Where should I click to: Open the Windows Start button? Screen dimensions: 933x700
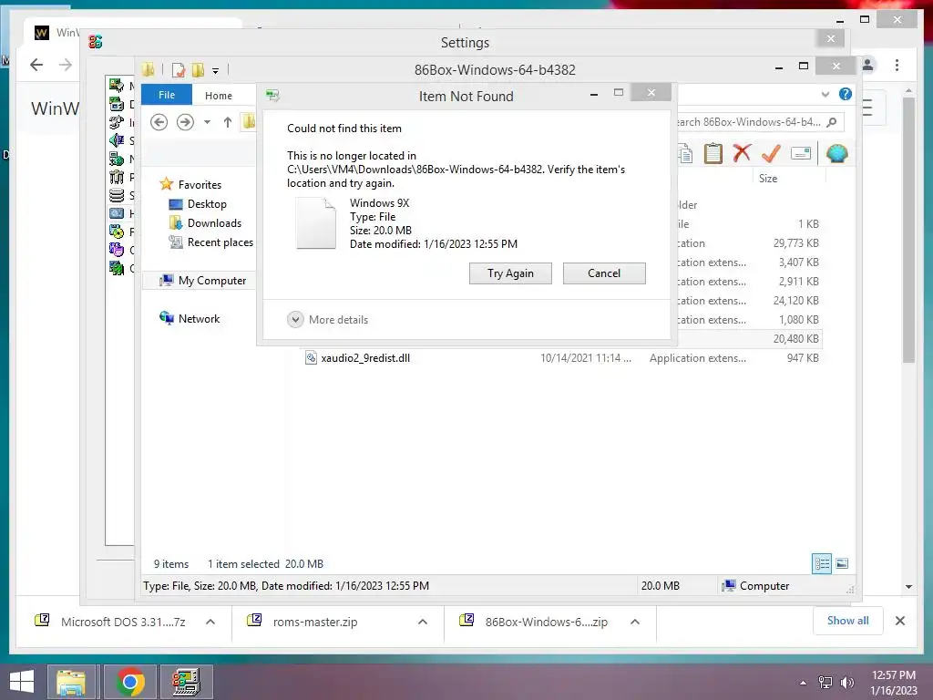[x=22, y=682]
